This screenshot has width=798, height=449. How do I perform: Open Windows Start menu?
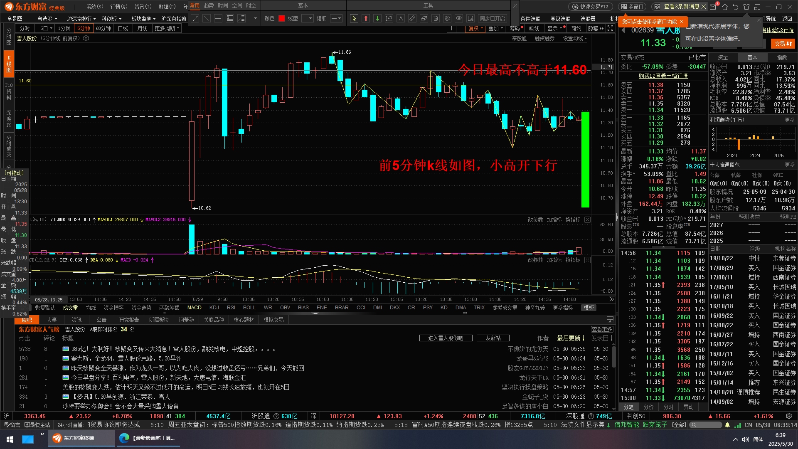tap(10, 439)
